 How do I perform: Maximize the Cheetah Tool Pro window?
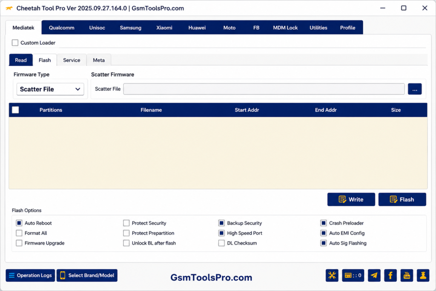(404, 8)
